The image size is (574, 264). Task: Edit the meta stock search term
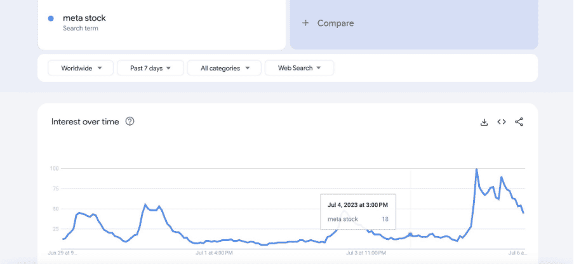(84, 18)
